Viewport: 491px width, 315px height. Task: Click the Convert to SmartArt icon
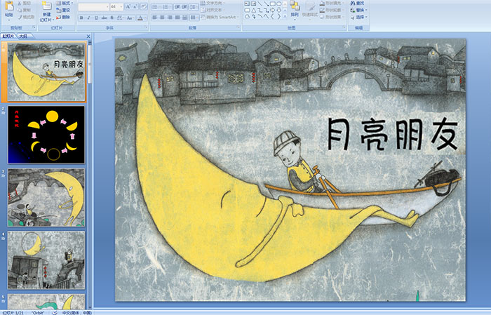pos(203,17)
